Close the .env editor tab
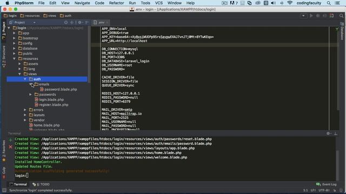 click(107, 23)
